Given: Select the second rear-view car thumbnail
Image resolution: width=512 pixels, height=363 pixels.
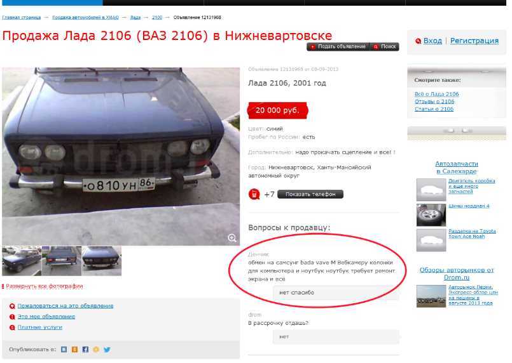Looking at the screenshot, I should click(x=62, y=261).
